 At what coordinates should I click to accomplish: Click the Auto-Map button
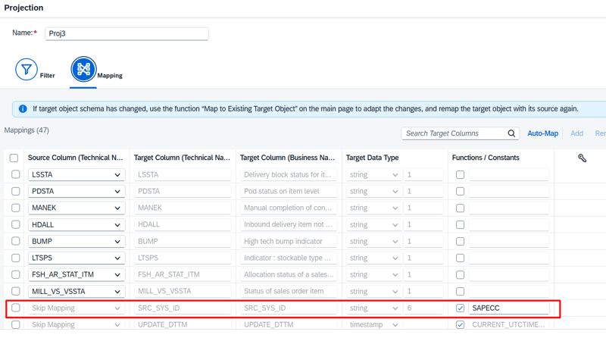pyautogui.click(x=542, y=133)
